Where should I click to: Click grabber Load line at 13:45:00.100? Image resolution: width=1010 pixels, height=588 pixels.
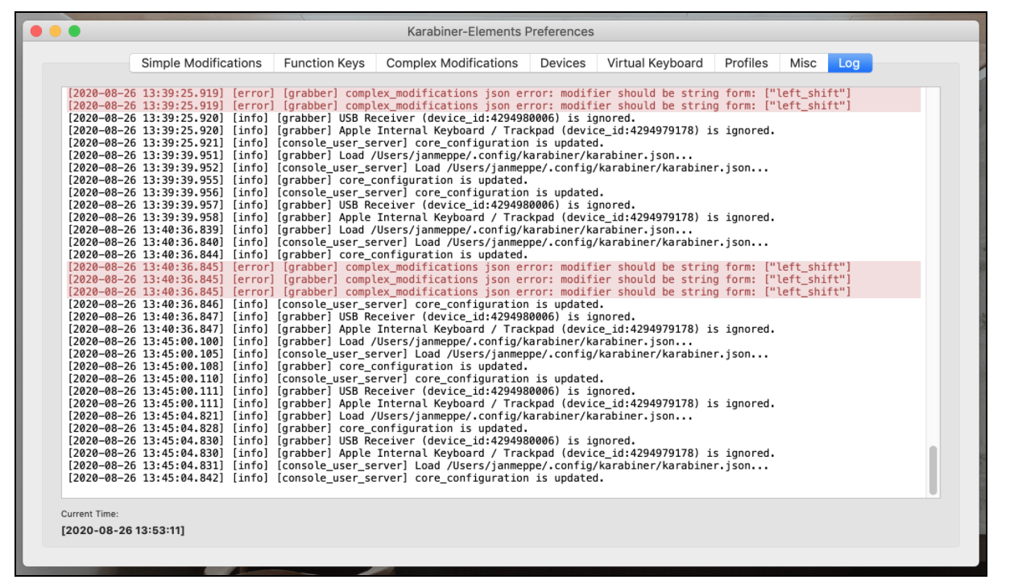[x=380, y=342]
